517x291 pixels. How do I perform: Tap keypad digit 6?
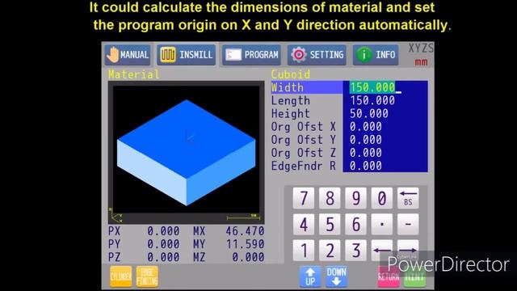click(355, 225)
